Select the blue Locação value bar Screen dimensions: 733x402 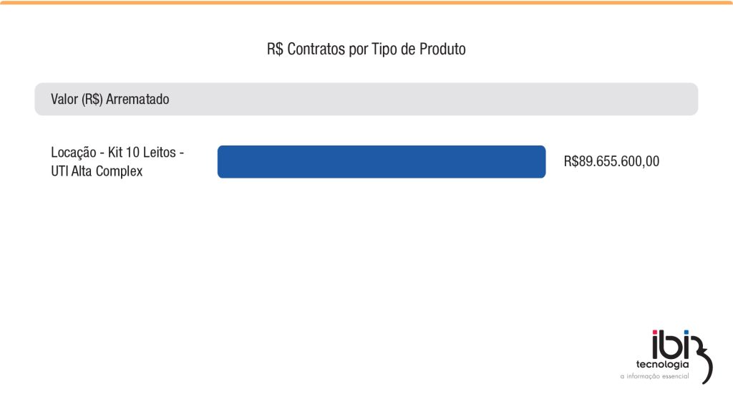[x=382, y=162]
